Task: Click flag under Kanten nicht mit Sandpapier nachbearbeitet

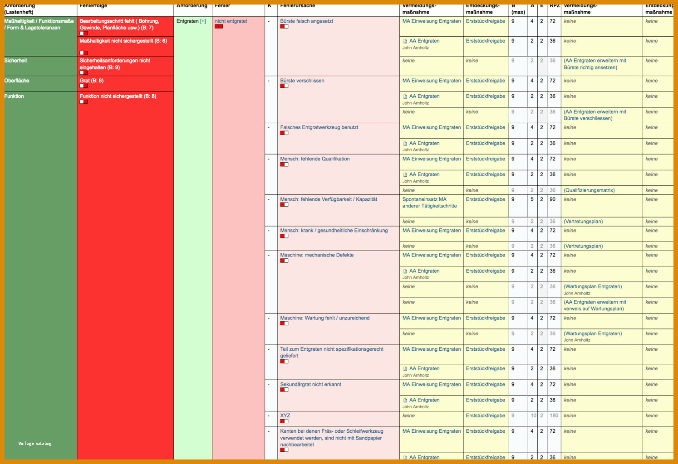Action: 284,450
